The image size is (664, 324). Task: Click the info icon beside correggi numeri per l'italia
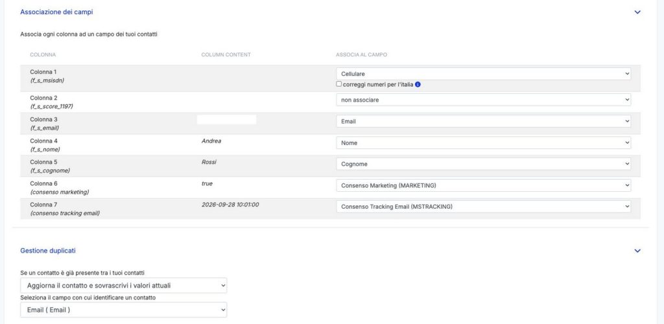pyautogui.click(x=418, y=84)
